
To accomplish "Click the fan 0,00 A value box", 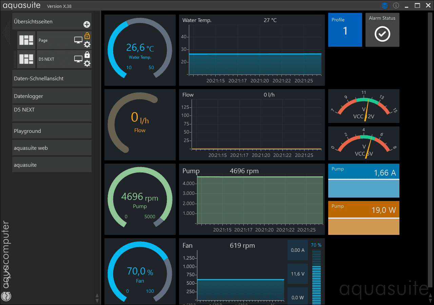I will 298,250.
